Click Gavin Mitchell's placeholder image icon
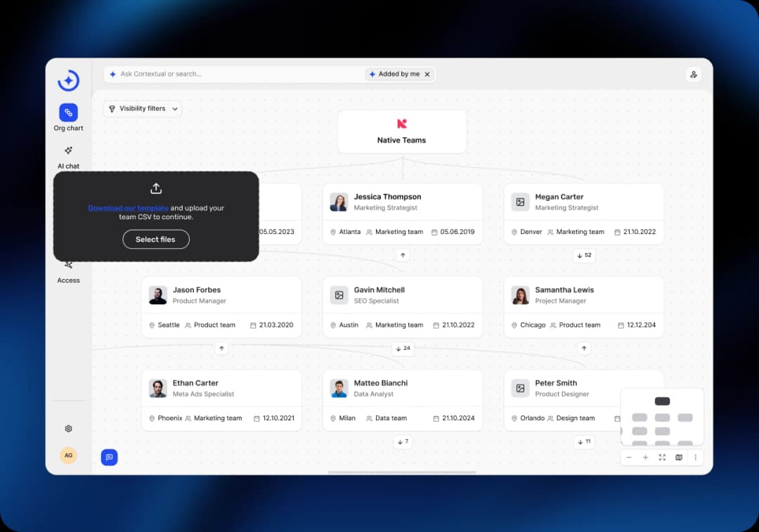The image size is (759, 532). coord(339,295)
